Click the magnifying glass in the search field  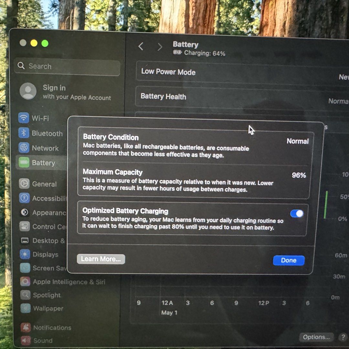pyautogui.click(x=21, y=66)
